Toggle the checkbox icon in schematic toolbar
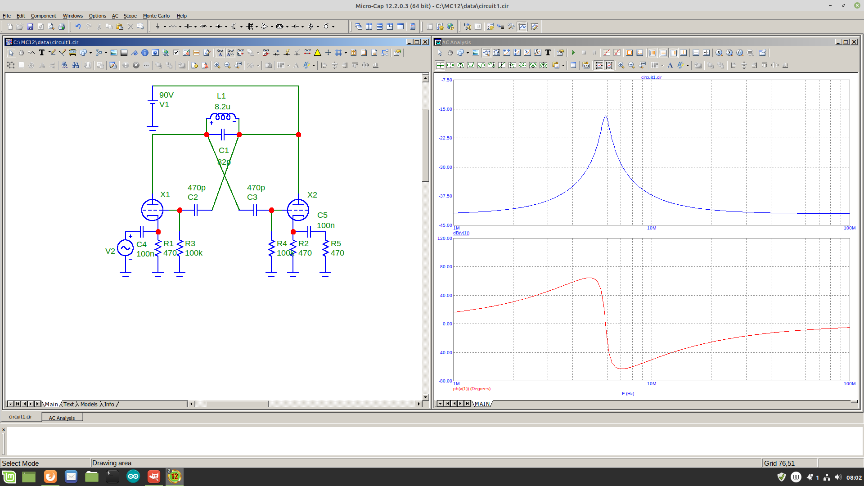This screenshot has height=486, width=864. point(176,53)
